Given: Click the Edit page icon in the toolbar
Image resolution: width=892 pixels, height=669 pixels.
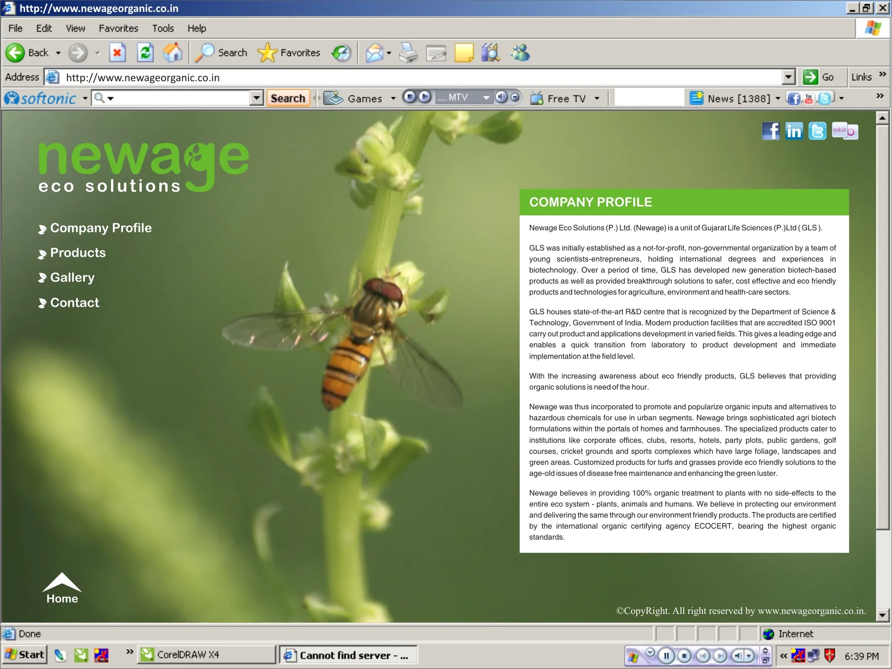Looking at the screenshot, I should [x=436, y=53].
